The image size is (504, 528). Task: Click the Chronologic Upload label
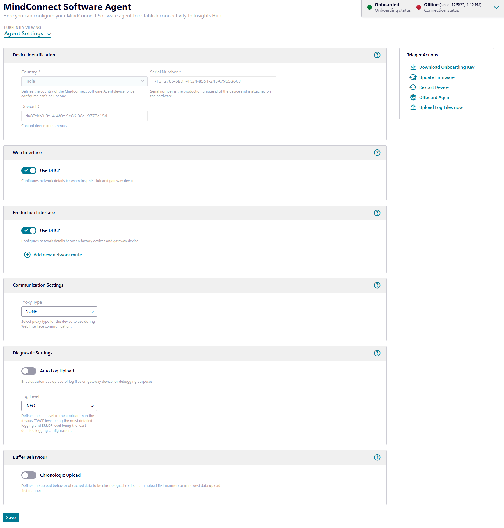coord(60,475)
